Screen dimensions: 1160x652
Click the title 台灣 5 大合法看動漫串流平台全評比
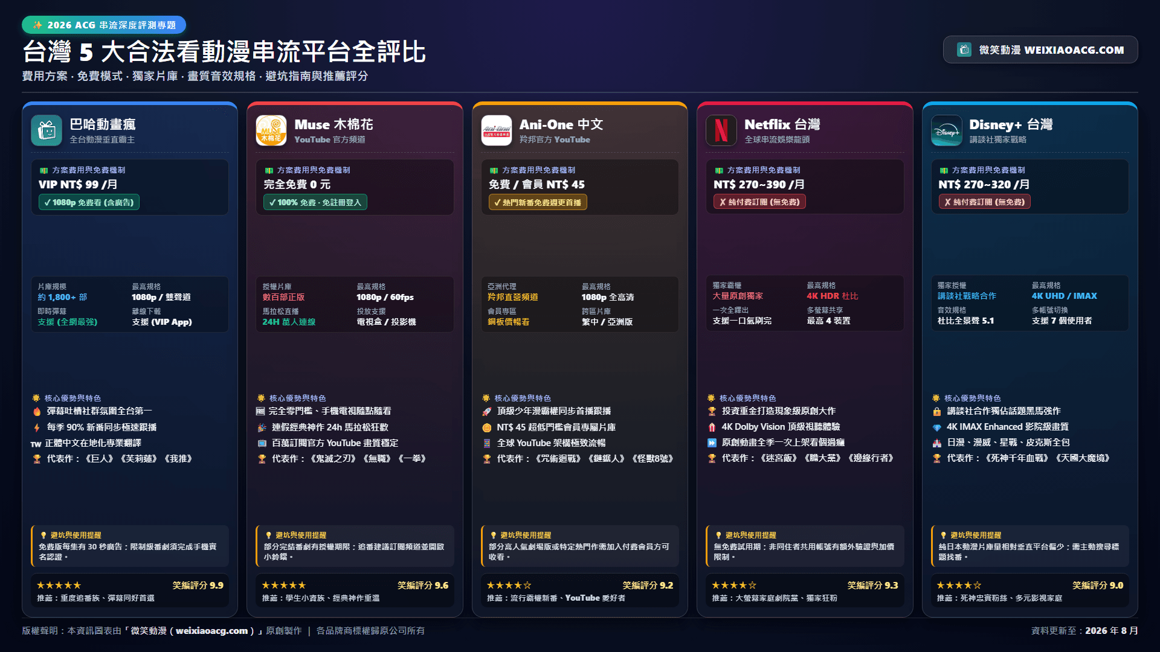[x=224, y=52]
